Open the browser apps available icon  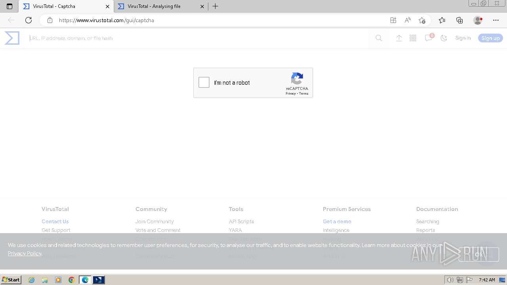(393, 20)
